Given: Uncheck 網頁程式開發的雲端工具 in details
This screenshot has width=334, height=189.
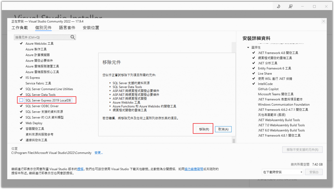Looking at the screenshot, I should (x=253, y=58).
